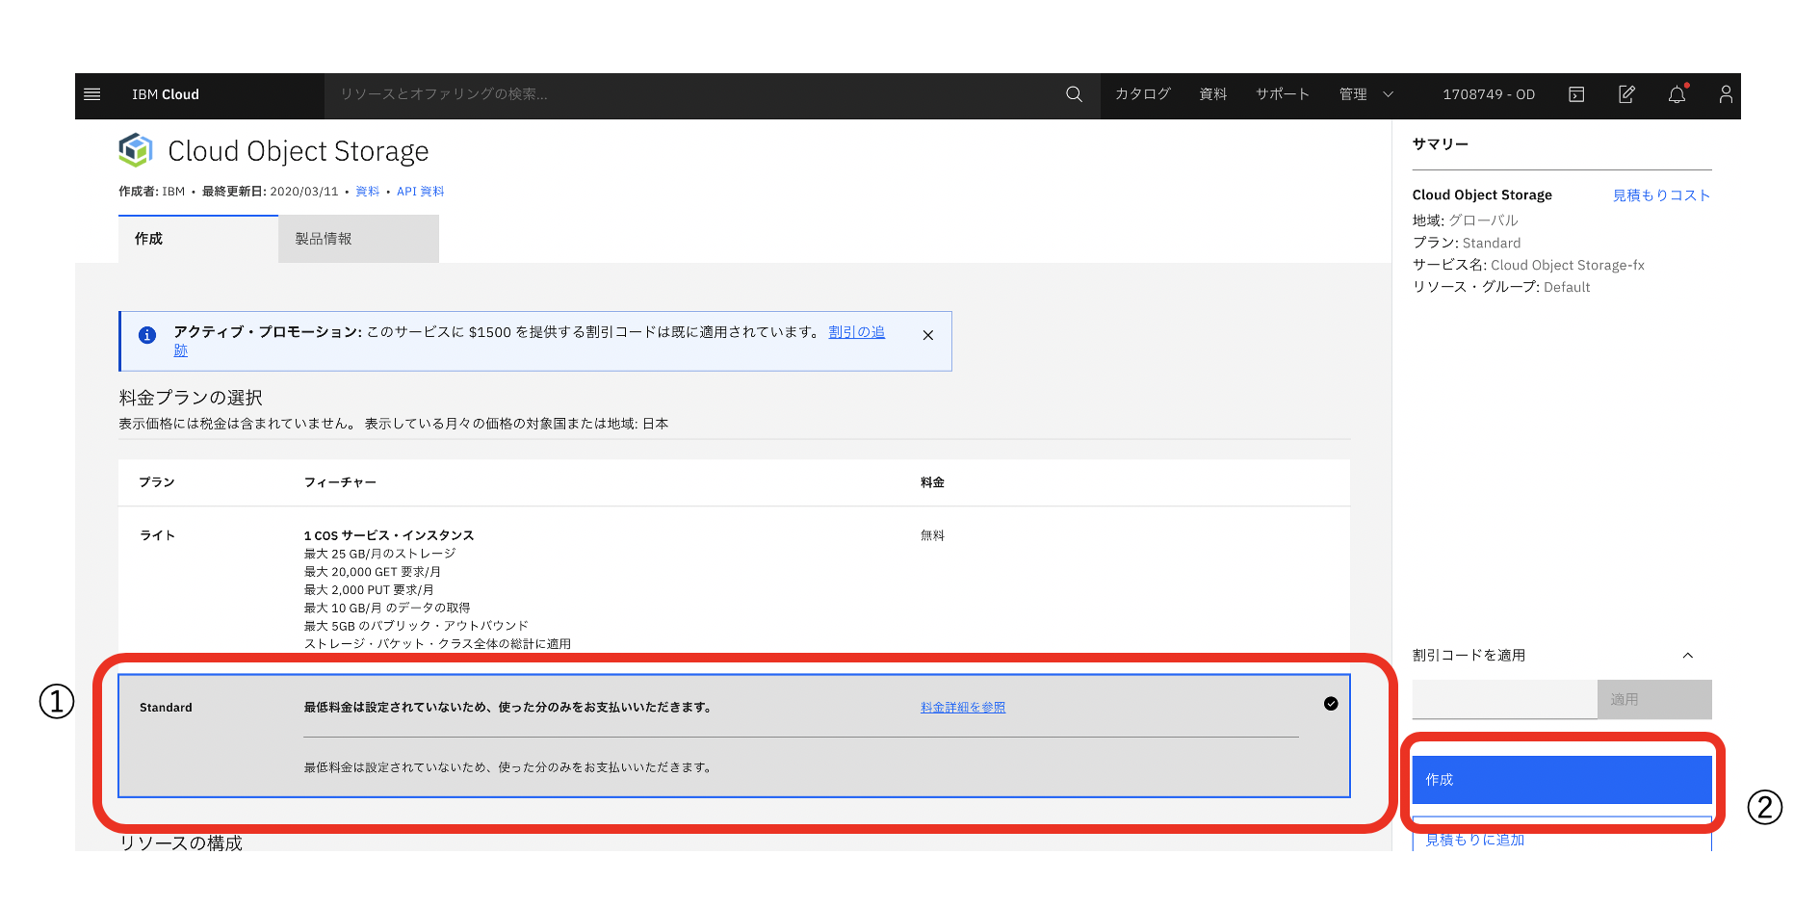Image resolution: width=1820 pixels, height=907 pixels.
Task: Click the 料金 column header
Action: pos(932,482)
